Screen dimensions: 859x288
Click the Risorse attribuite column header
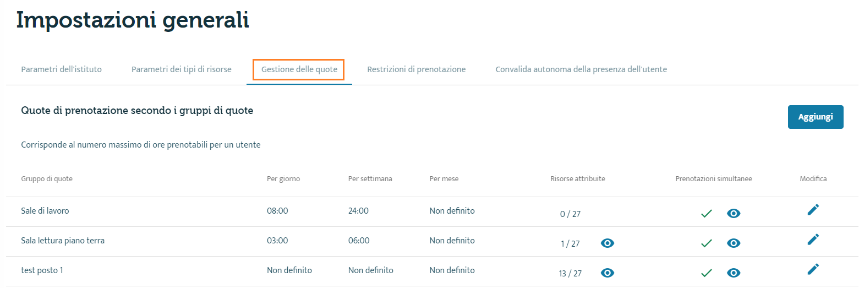point(578,179)
